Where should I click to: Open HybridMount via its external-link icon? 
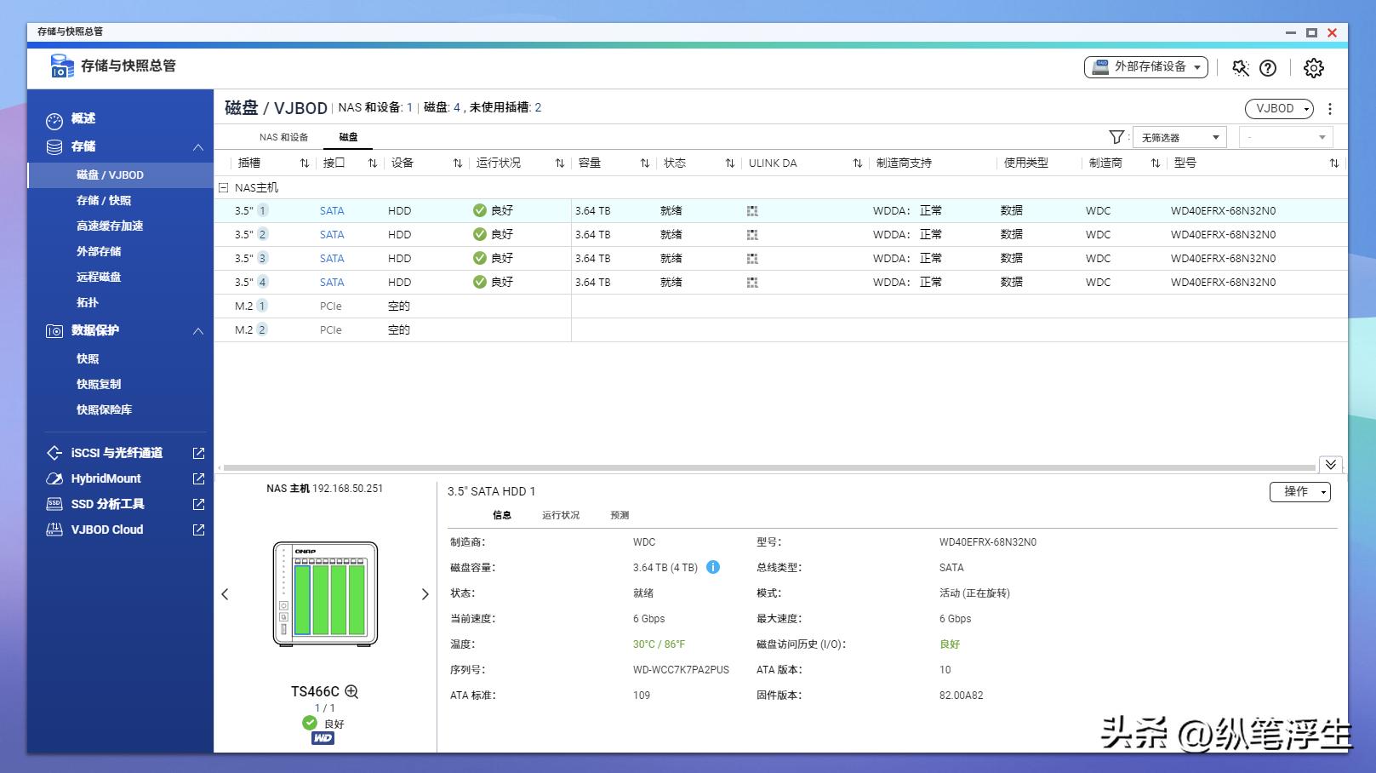coord(197,478)
